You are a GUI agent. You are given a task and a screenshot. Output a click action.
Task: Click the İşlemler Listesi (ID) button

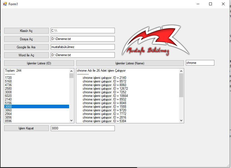tap(39, 63)
